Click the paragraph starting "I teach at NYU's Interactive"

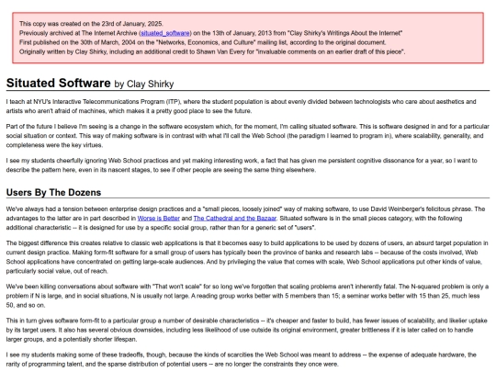[x=248, y=107]
